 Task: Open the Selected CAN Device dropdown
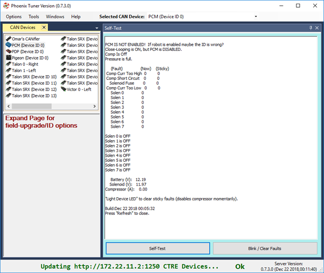[x=256, y=17]
